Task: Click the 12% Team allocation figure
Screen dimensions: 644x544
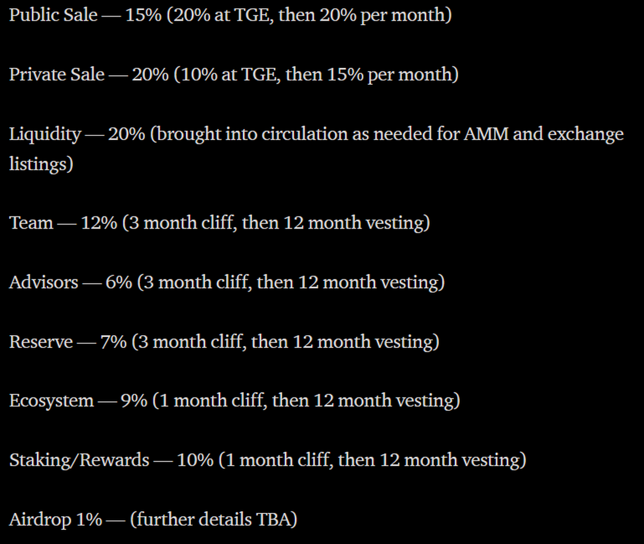Action: (x=99, y=222)
